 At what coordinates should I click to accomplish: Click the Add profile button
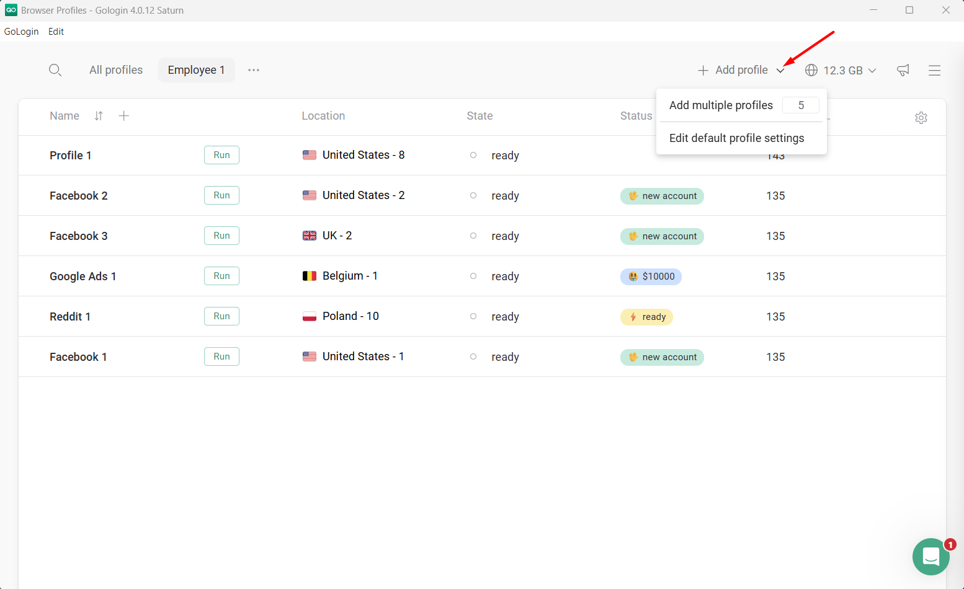coord(733,70)
